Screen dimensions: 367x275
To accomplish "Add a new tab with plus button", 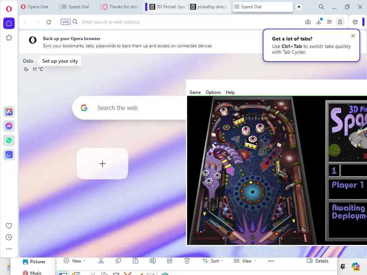I will pyautogui.click(x=299, y=7).
